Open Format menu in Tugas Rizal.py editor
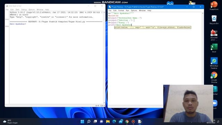222x125 pixels. [121, 10]
